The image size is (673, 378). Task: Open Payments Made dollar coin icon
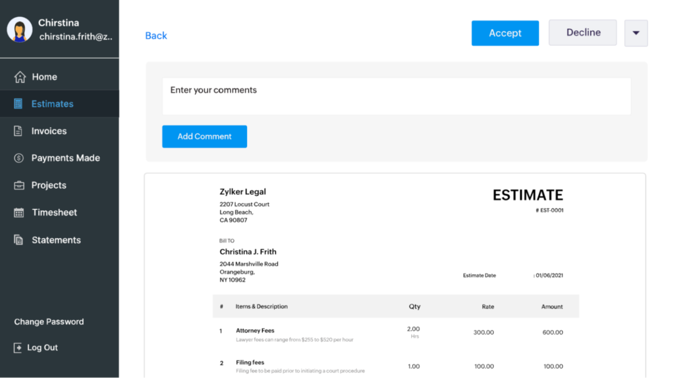point(18,158)
